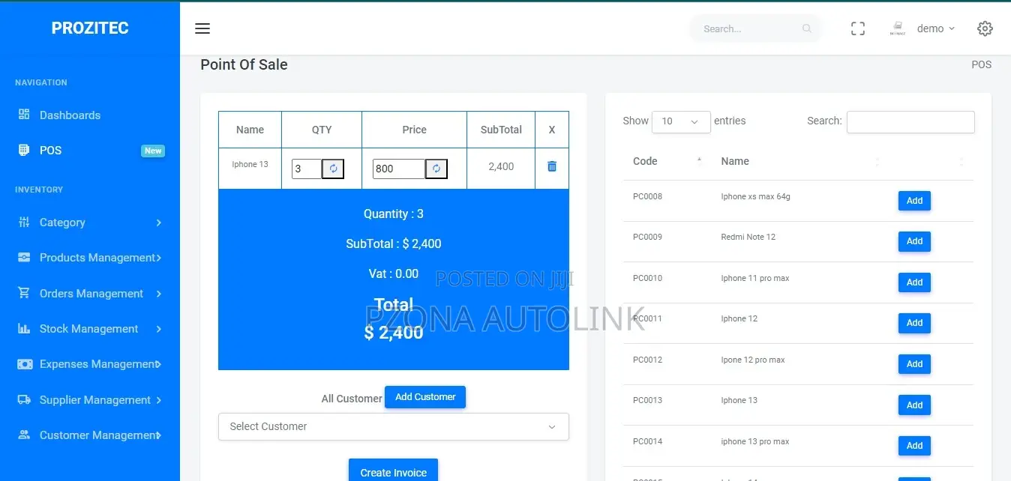Click the PC0008 code cell

coord(647,196)
